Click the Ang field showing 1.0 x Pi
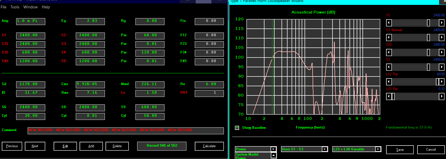 [31, 21]
